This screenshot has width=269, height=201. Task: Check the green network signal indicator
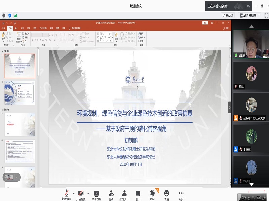click(x=15, y=15)
